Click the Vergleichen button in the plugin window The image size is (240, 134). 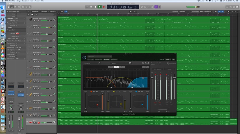tap(98, 59)
